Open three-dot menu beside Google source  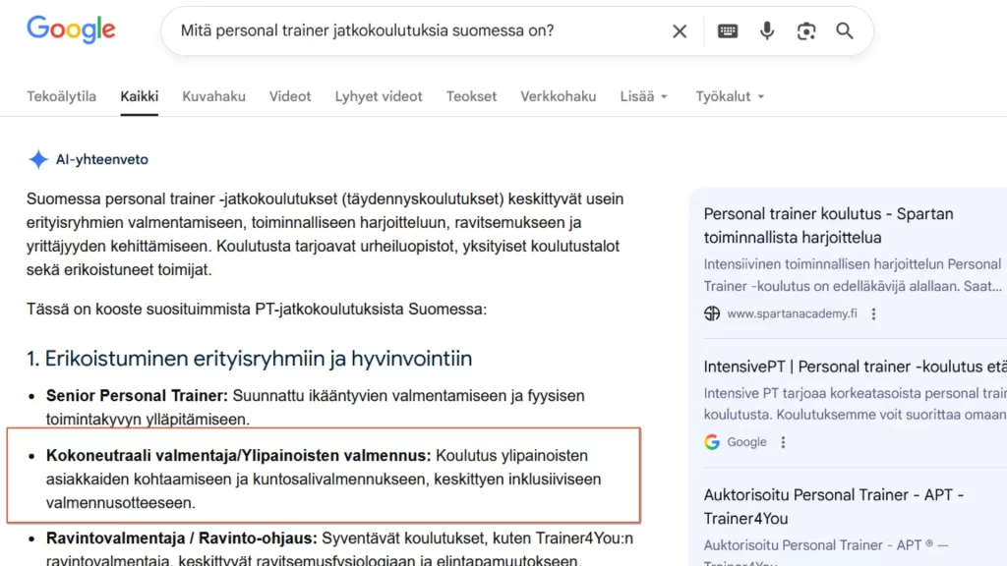[783, 442]
